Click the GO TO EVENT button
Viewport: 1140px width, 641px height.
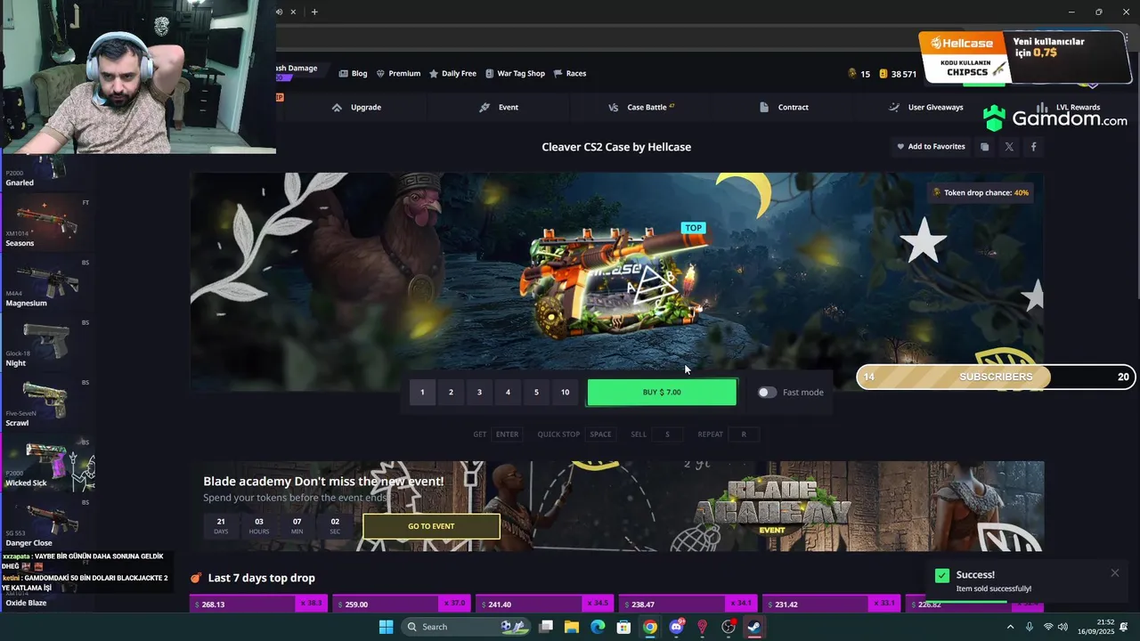pyautogui.click(x=431, y=526)
